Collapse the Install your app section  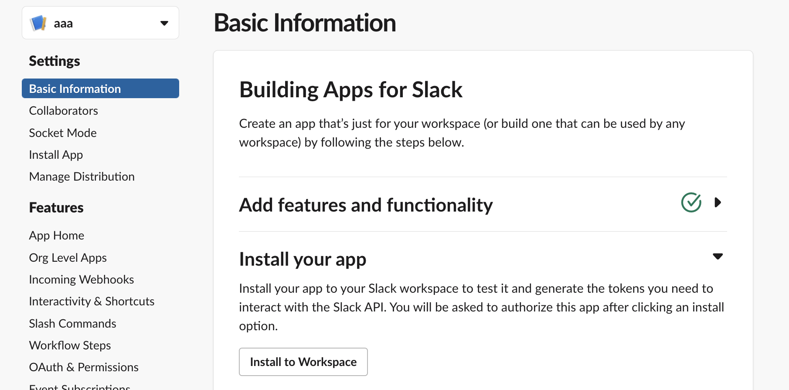point(718,257)
